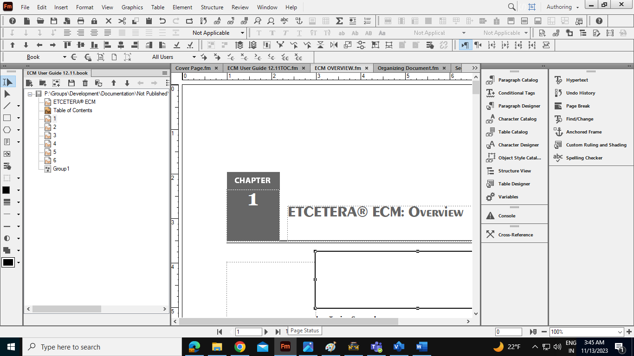Click the align left paragraph icon
This screenshot has height=356, width=634.
pyautogui.click(x=67, y=33)
